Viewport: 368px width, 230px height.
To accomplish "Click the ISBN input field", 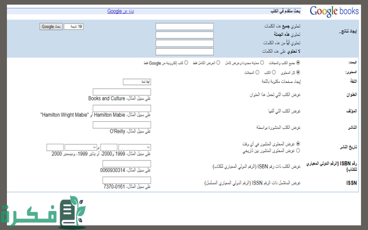I will coord(126,163).
